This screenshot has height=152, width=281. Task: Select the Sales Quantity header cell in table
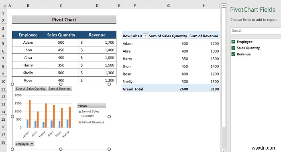coord(61,35)
